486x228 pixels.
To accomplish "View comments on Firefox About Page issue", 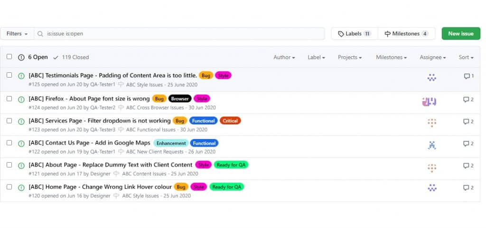I will [x=468, y=99].
